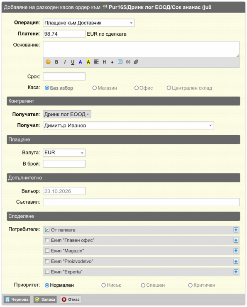Focus the Съставил input field

[x=141, y=202]
